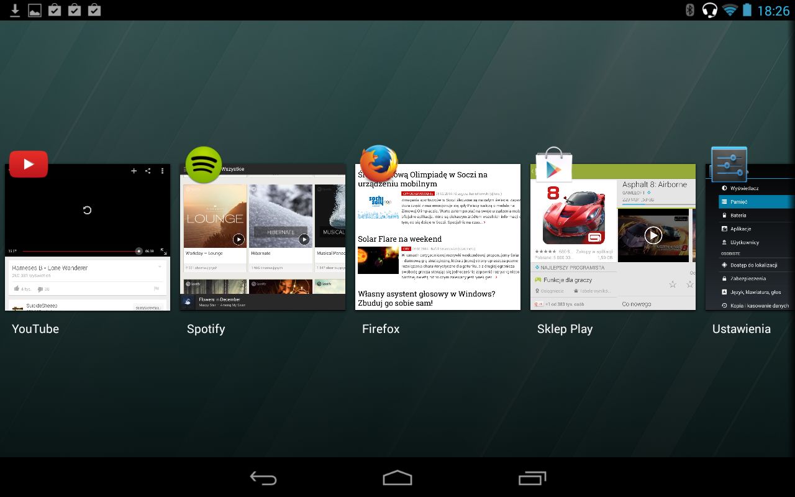Play the Asphalt 8 trailer video
Screen dimensions: 795x497
653,235
